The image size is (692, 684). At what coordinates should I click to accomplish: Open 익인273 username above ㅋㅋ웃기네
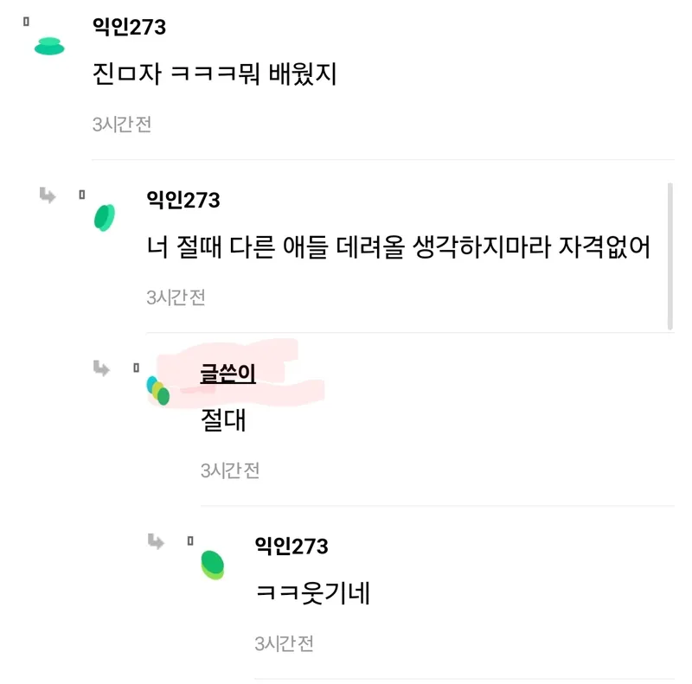(292, 547)
